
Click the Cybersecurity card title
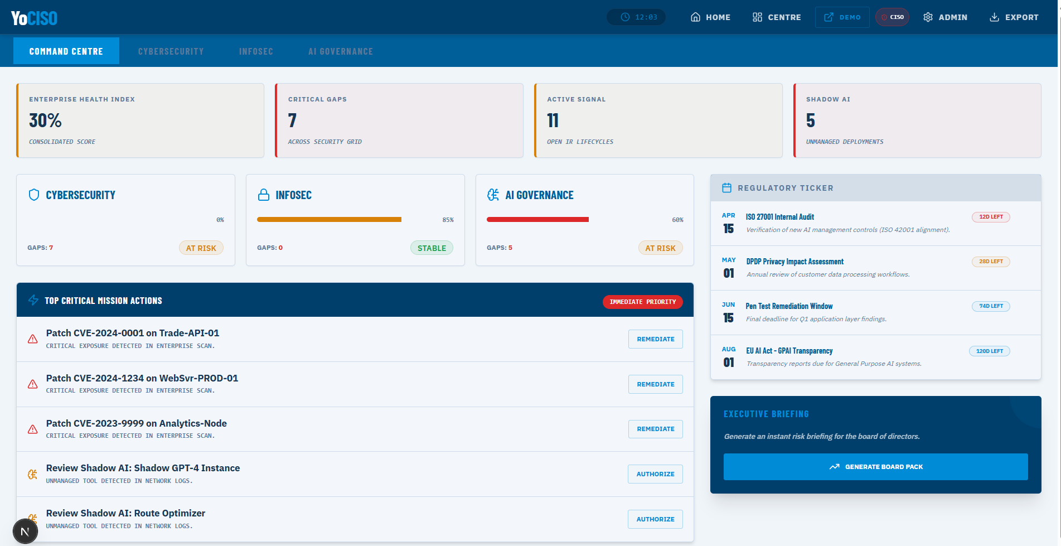(81, 195)
